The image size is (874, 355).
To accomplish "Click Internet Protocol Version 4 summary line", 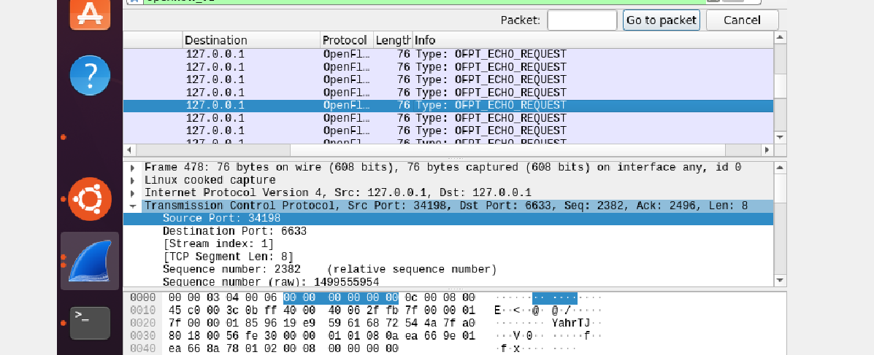I will click(338, 193).
